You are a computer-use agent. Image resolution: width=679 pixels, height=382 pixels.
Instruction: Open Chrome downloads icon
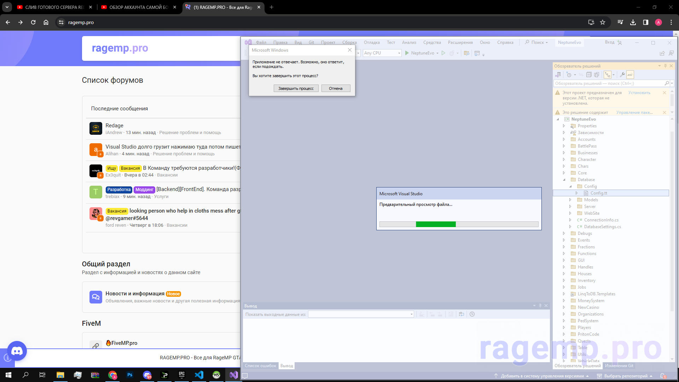coord(633,22)
